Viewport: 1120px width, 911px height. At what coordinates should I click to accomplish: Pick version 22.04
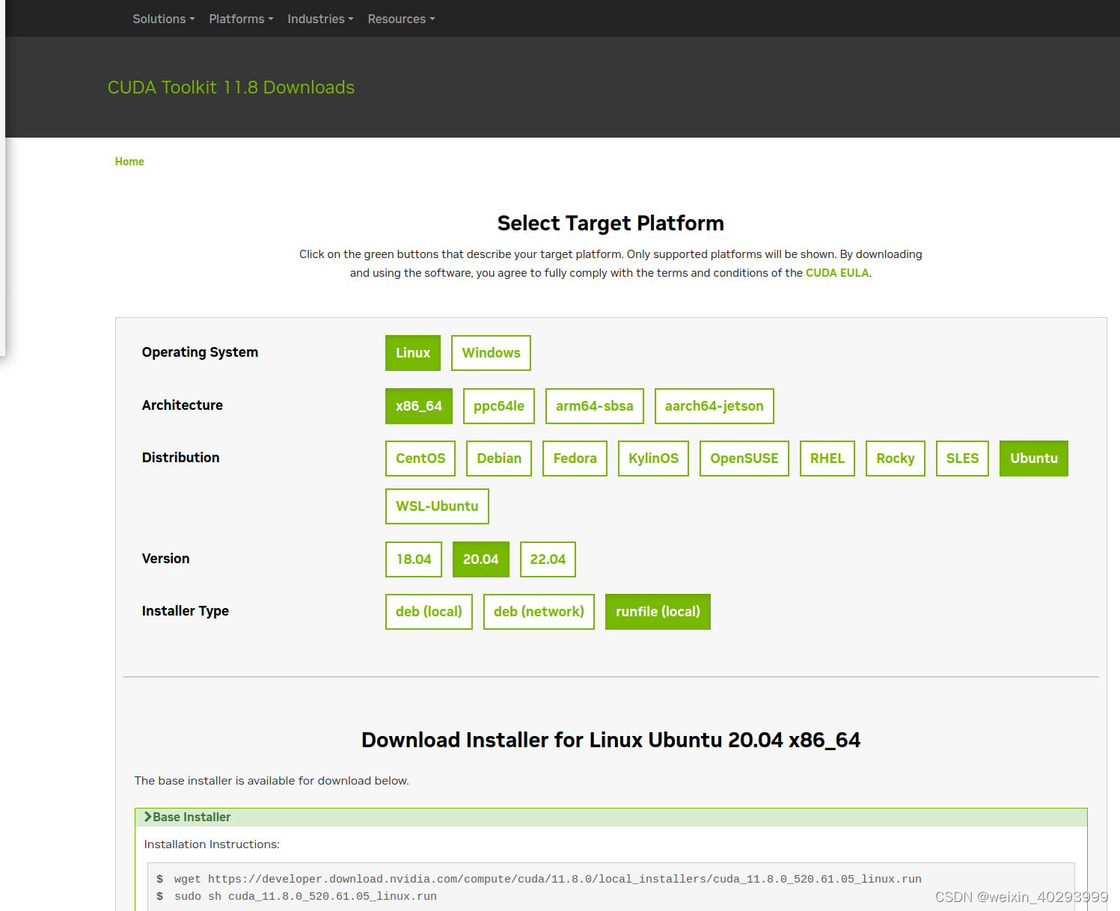[548, 559]
